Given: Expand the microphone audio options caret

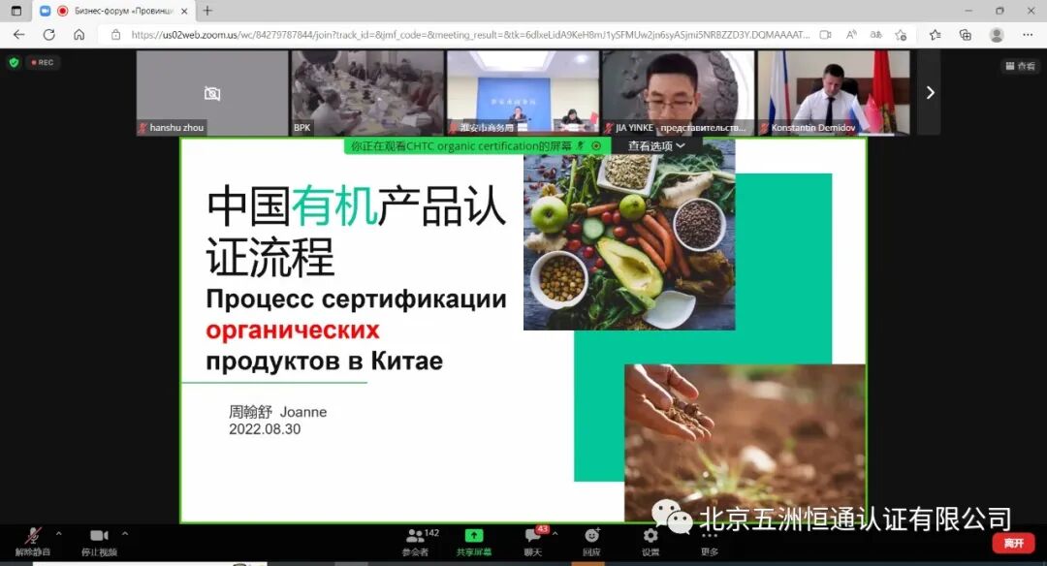Looking at the screenshot, I should pyautogui.click(x=58, y=533).
